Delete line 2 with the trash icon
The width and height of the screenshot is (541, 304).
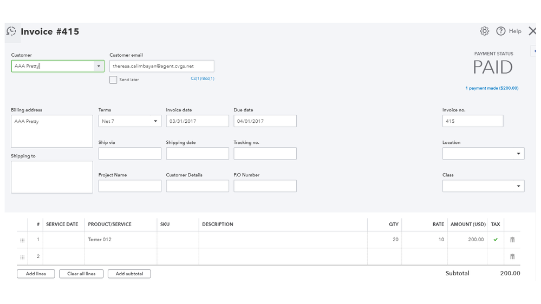[x=512, y=256]
